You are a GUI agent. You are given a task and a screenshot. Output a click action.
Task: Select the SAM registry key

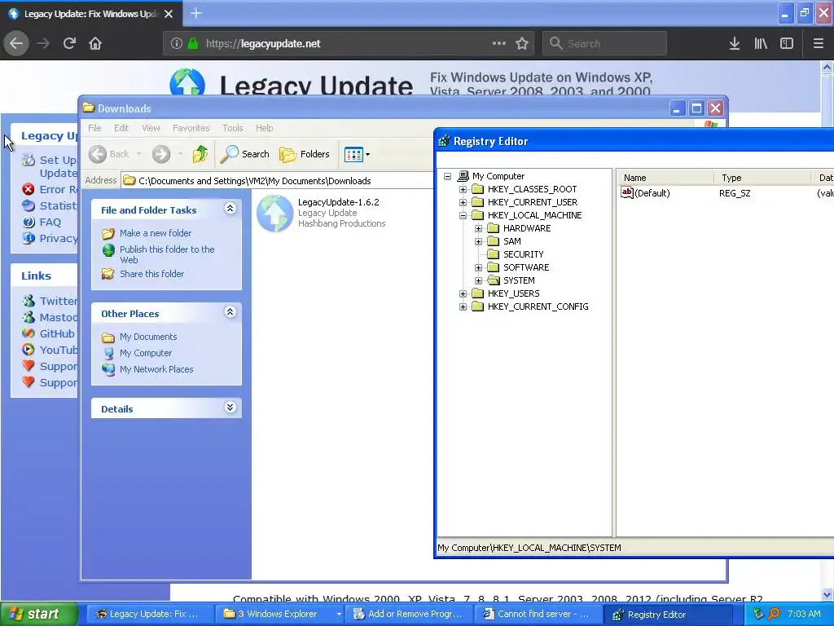[x=512, y=241]
